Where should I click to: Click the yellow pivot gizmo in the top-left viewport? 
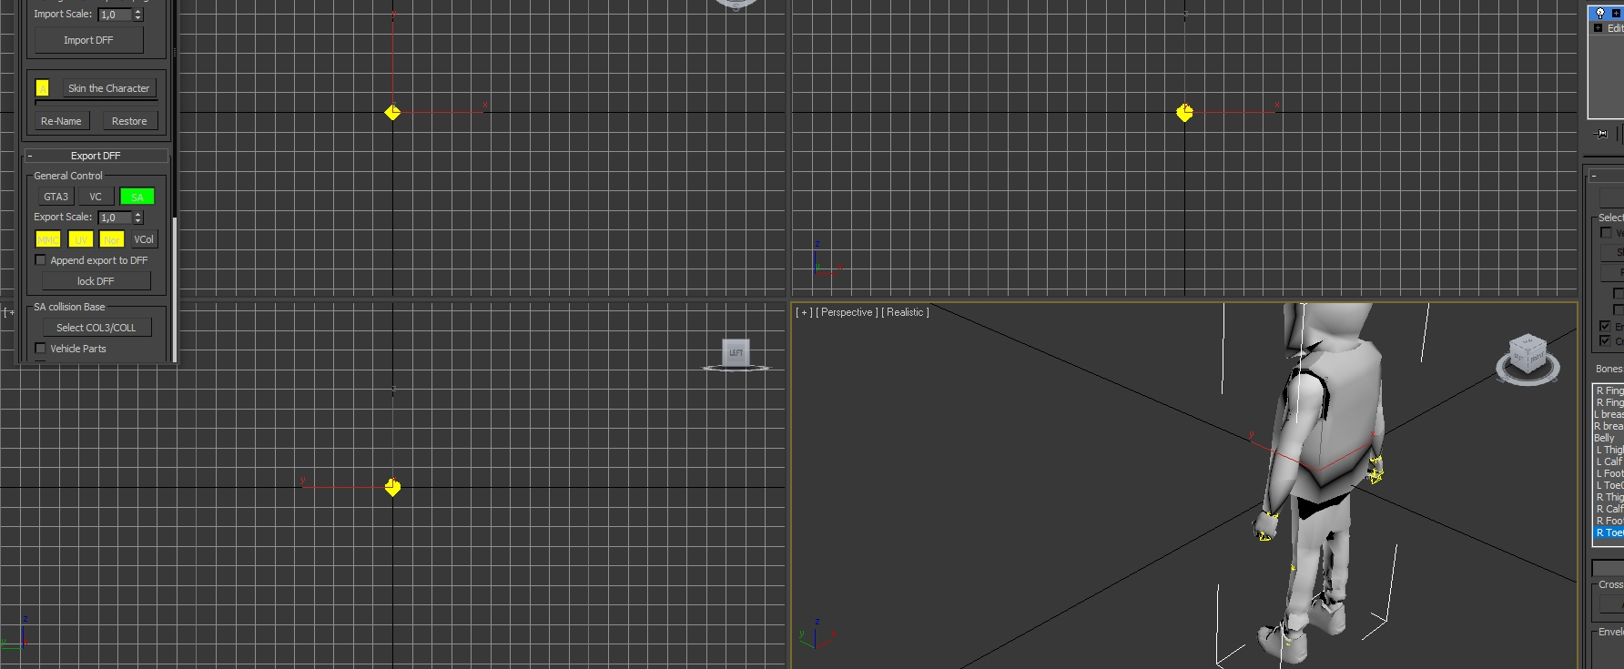tap(392, 112)
